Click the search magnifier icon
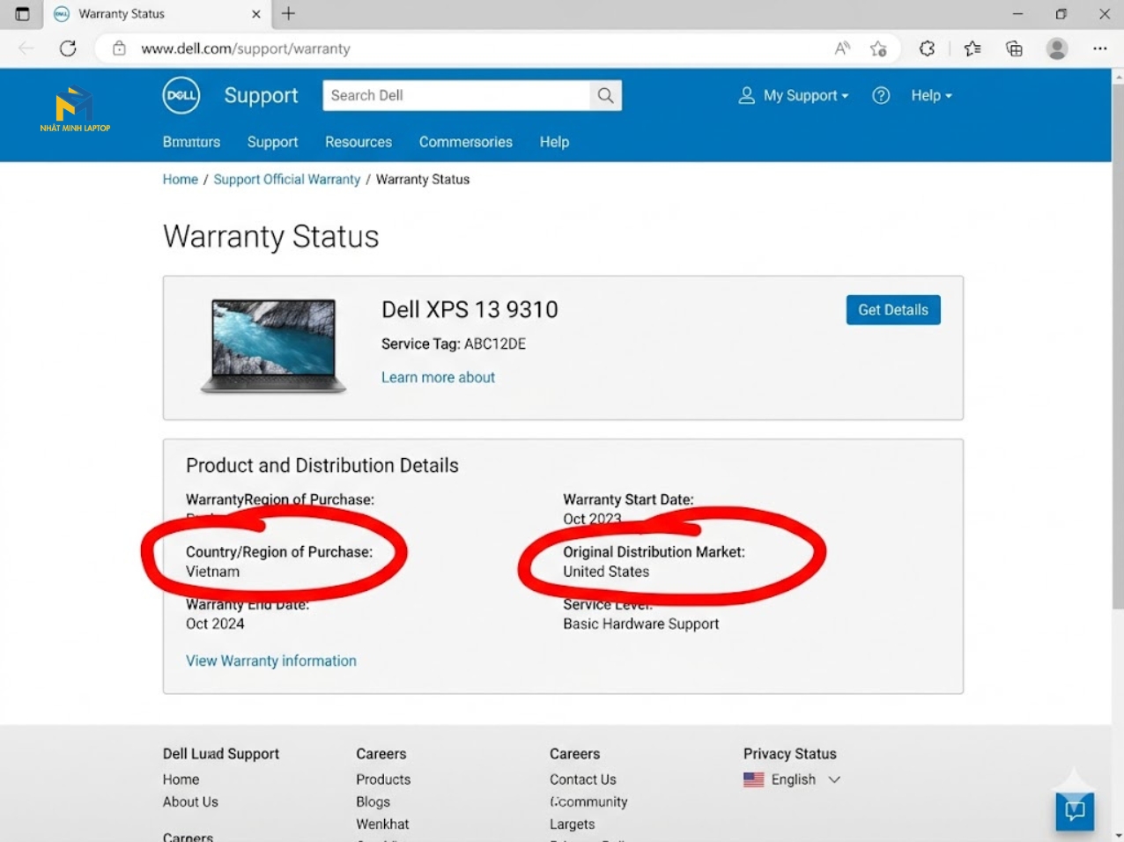Viewport: 1124px width, 842px height. tap(605, 95)
